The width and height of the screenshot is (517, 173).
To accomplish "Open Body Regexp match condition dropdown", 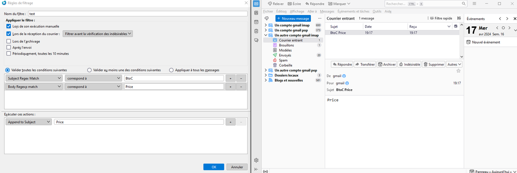I will [x=34, y=86].
